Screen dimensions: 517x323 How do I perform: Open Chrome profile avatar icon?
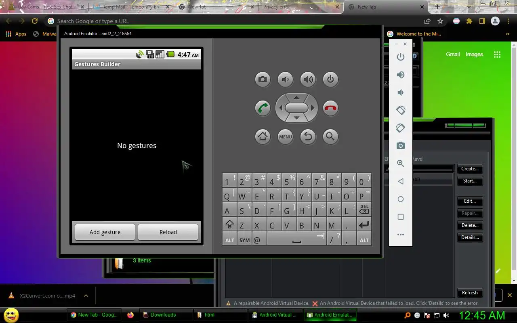(495, 21)
